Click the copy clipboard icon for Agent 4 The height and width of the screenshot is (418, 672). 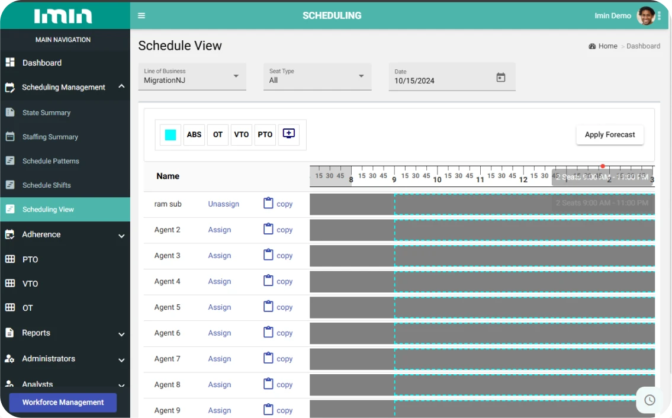click(x=268, y=281)
